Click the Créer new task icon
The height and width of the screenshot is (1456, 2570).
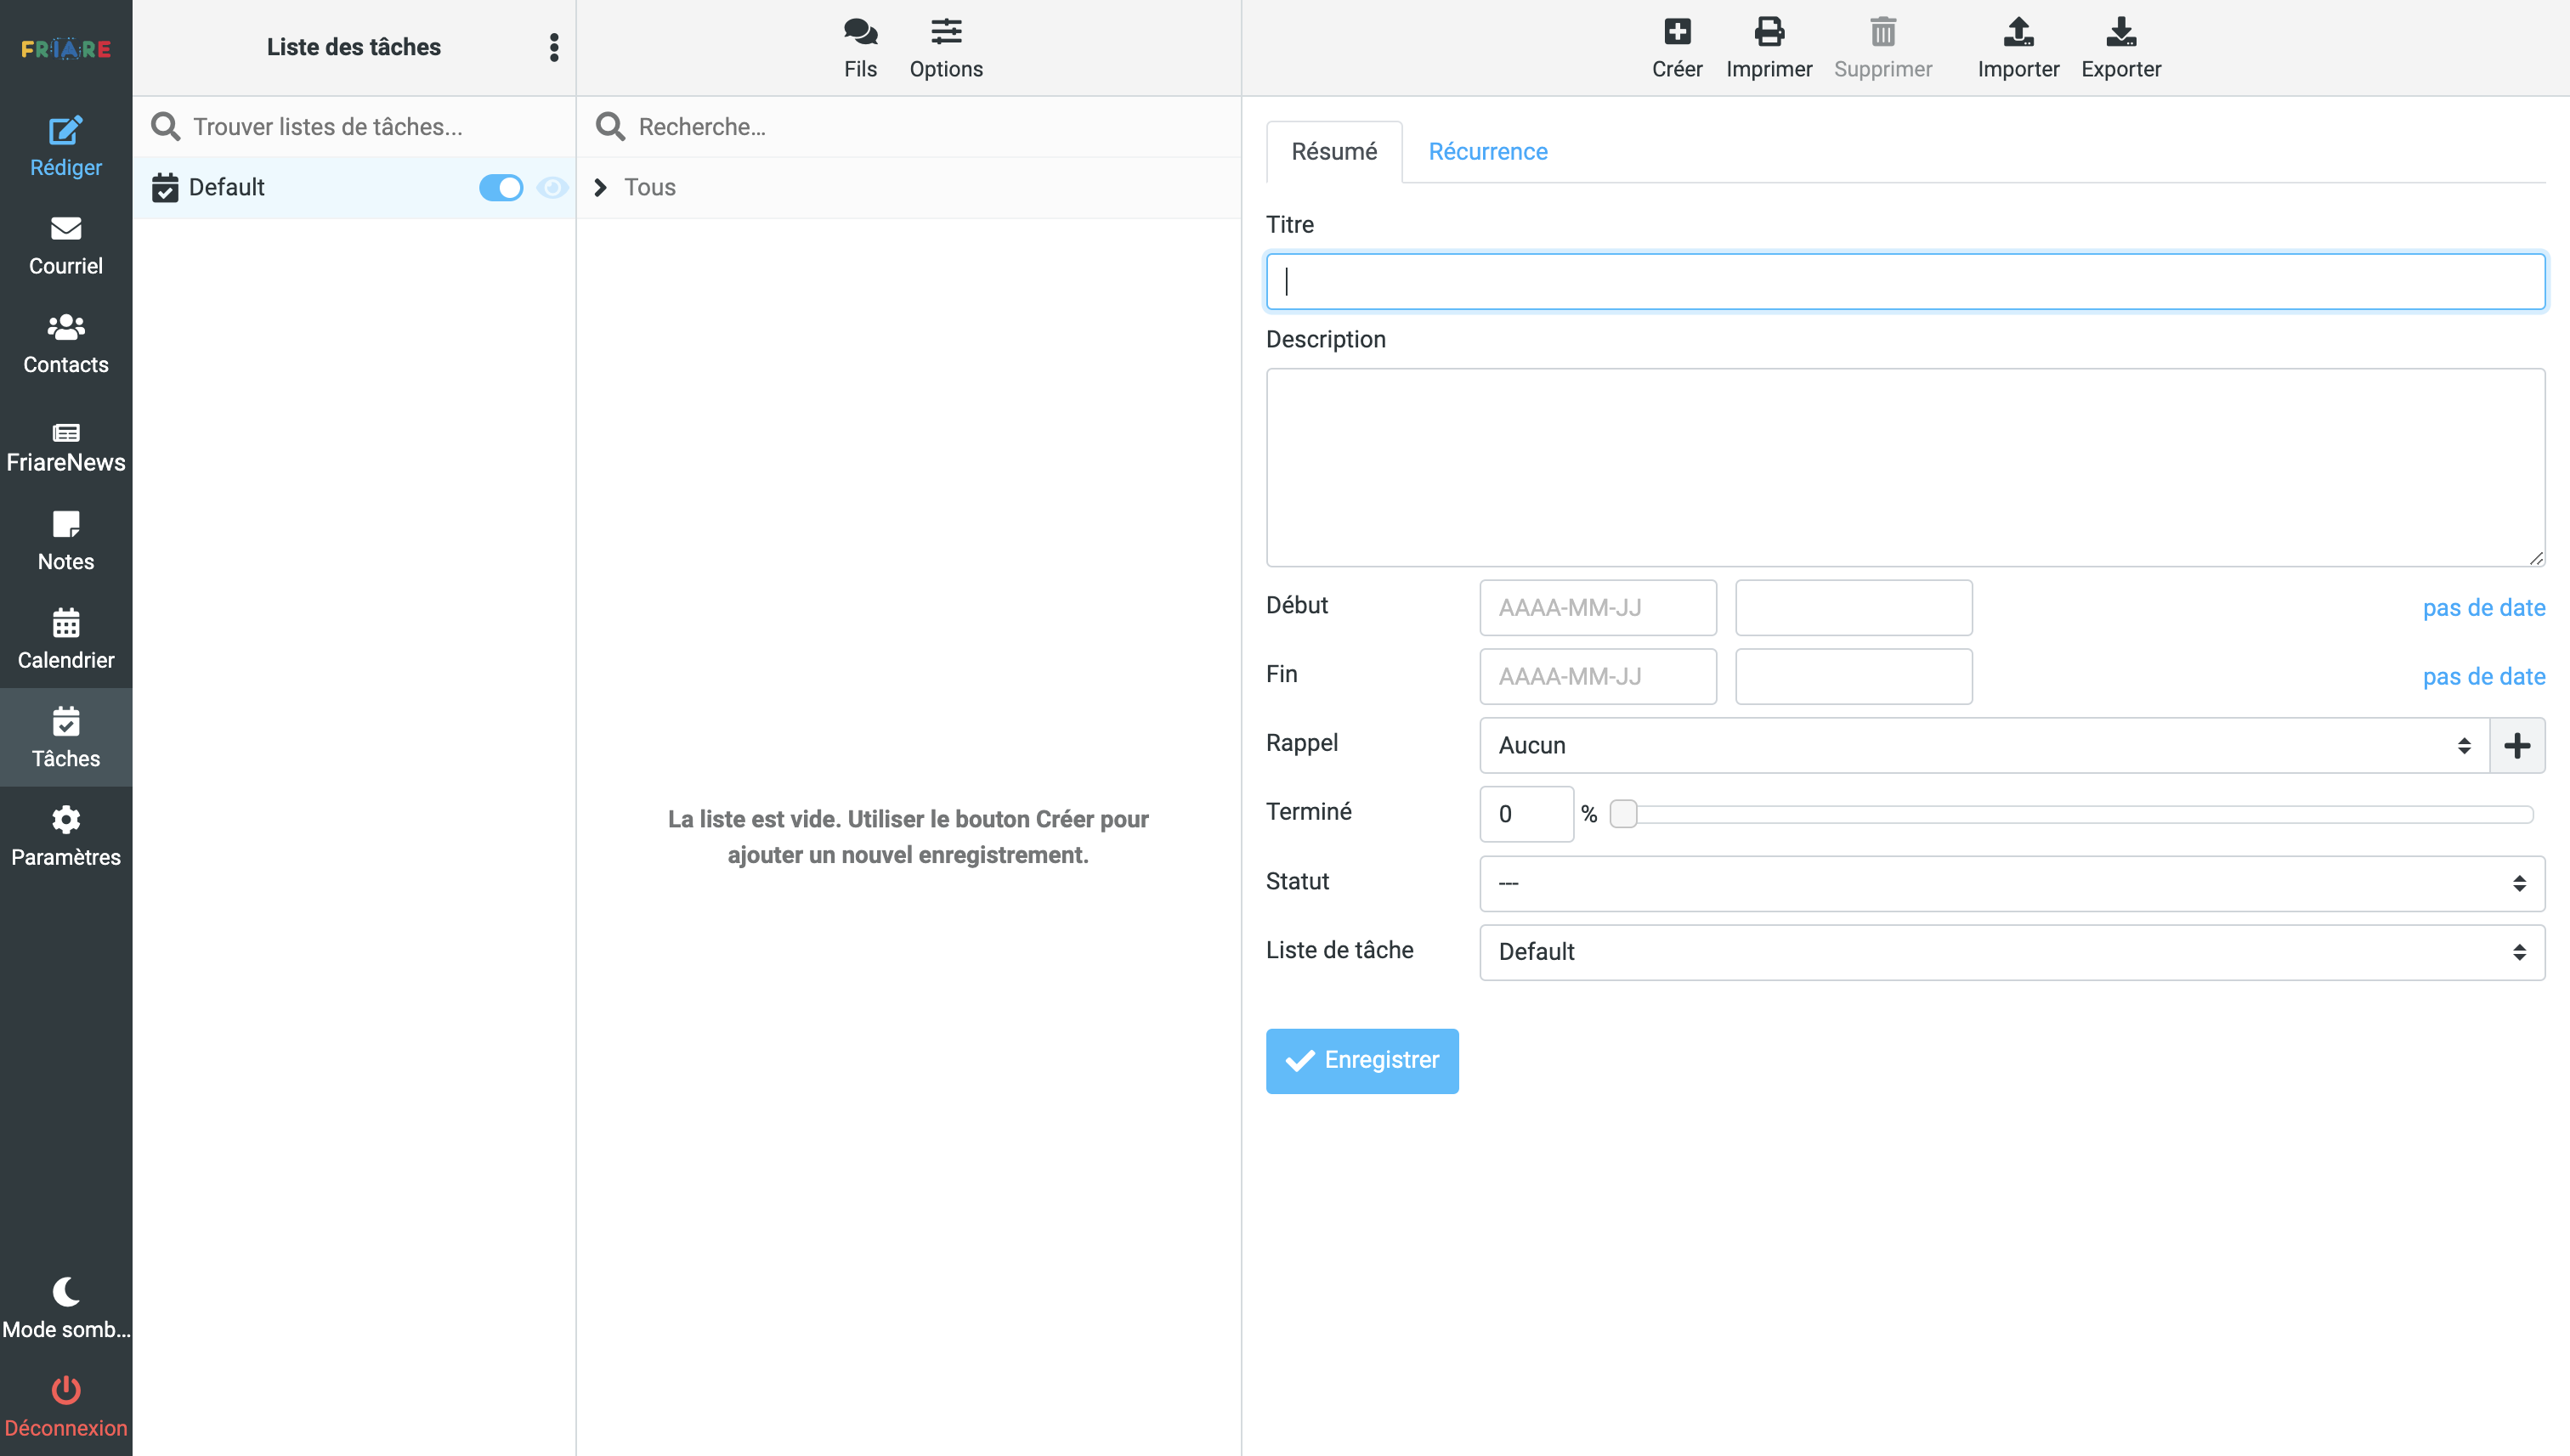1677,33
